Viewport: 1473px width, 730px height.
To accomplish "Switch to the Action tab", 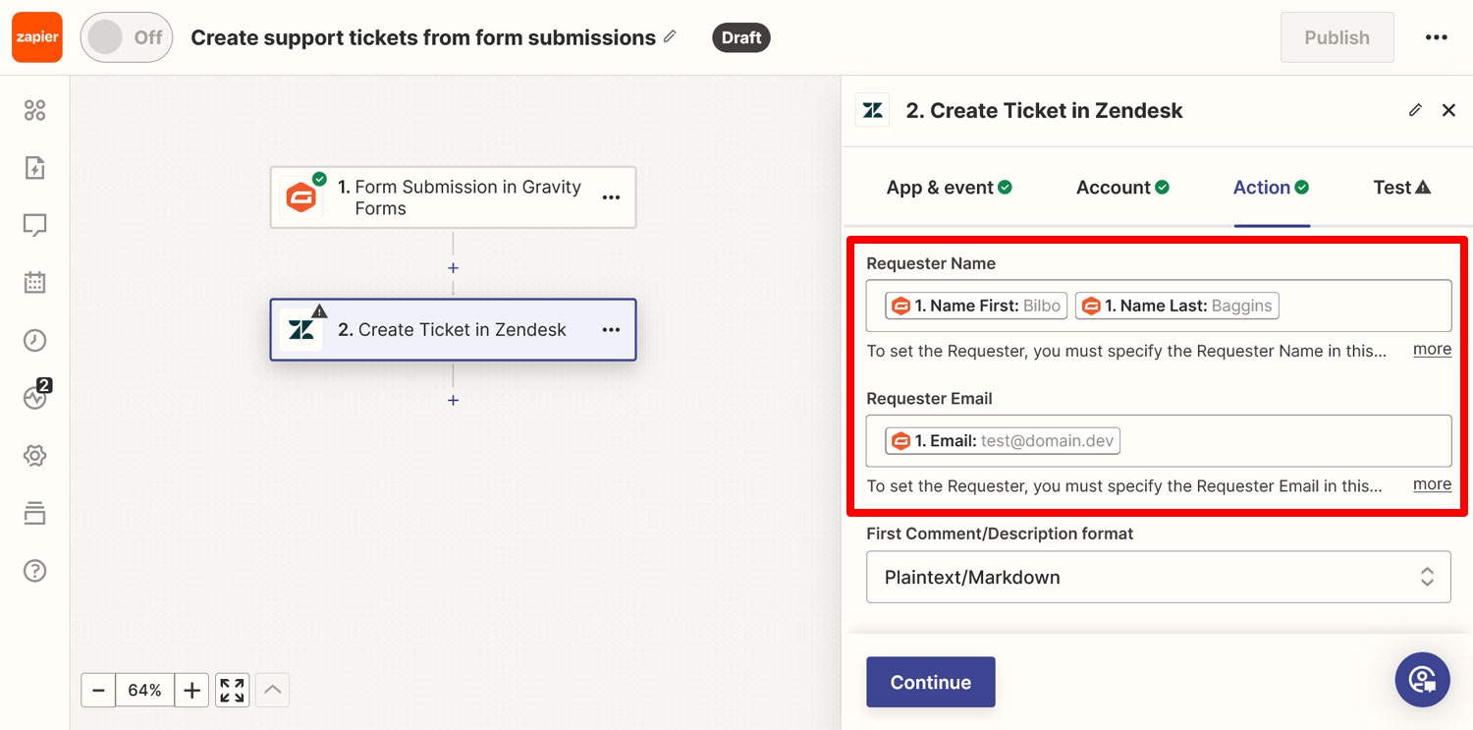I will tap(1272, 188).
